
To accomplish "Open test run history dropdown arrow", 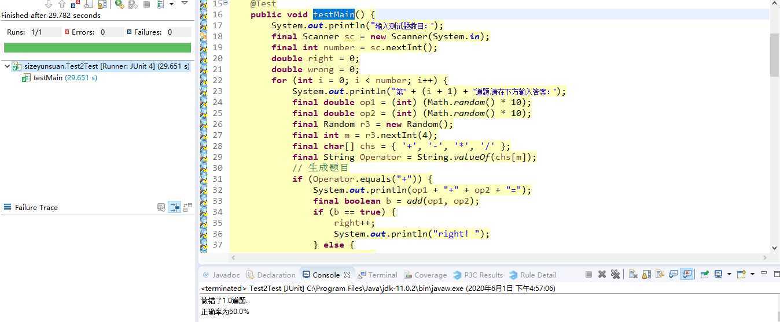I will [x=172, y=4].
